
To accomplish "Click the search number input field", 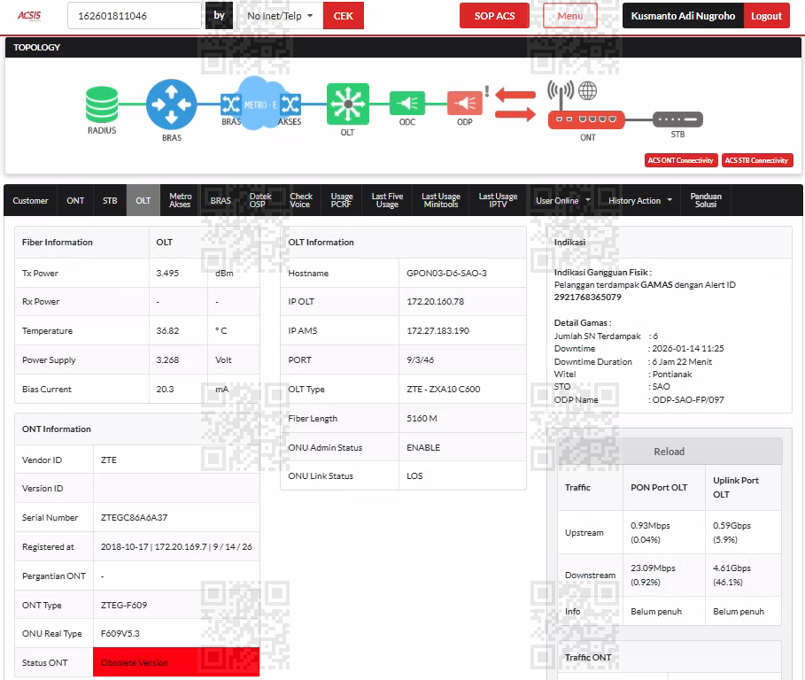I will point(135,16).
